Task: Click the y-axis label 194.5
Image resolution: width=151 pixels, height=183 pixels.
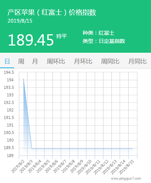Action: (x=9, y=72)
